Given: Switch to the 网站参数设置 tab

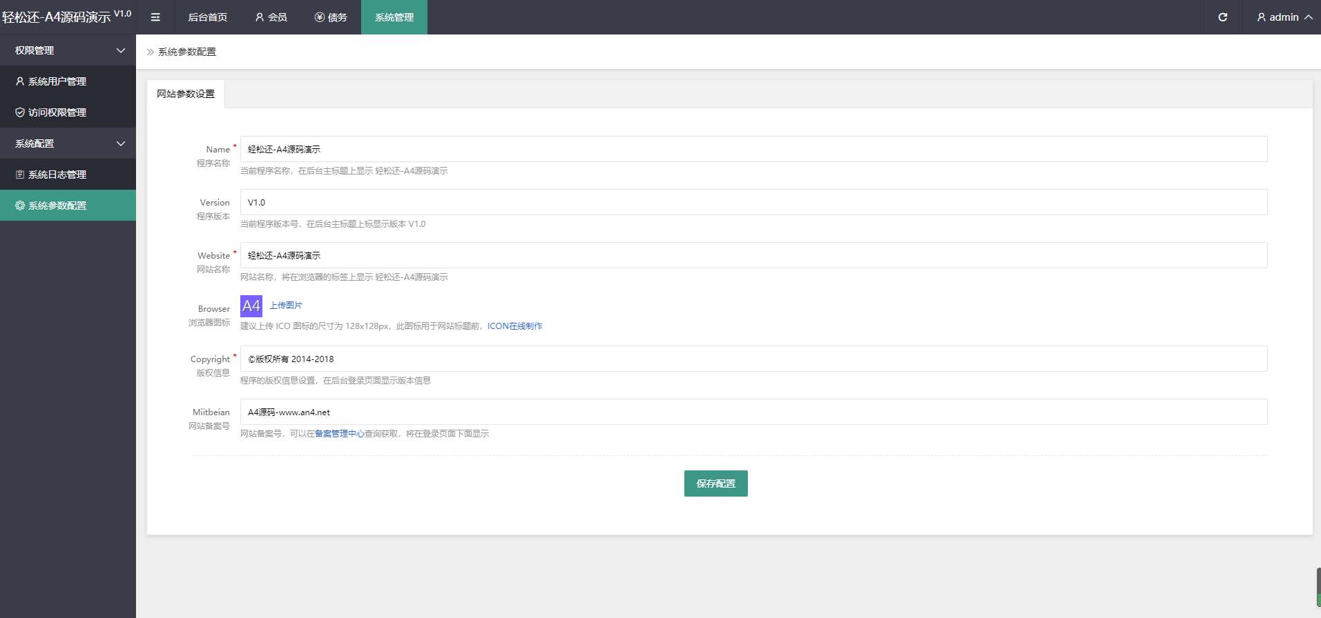Looking at the screenshot, I should 185,94.
